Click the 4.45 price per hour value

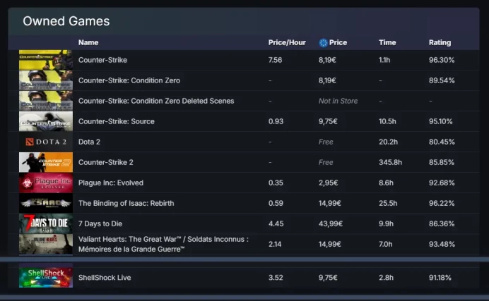coord(276,224)
